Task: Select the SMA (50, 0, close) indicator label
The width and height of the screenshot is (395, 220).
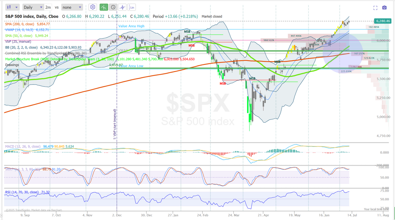Action: (27, 36)
